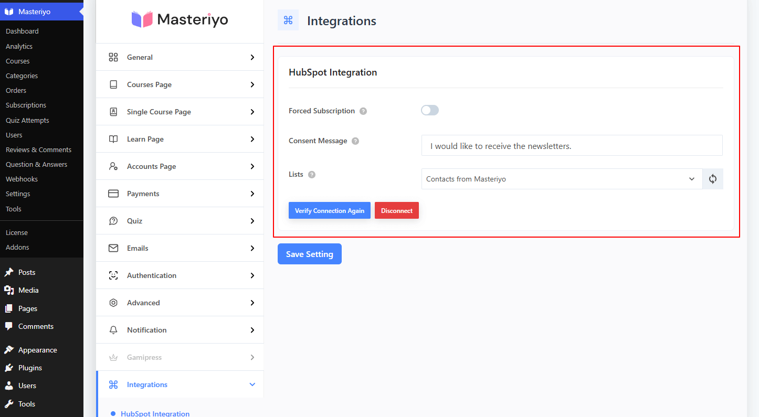Click the Pages icon in WordPress menu
Viewport: 759px width, 417px height.
tap(9, 308)
